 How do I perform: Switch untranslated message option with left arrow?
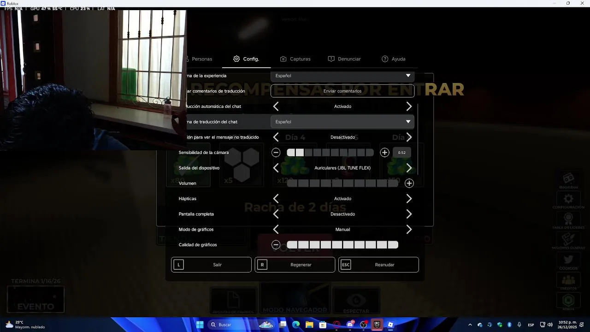pos(276,137)
